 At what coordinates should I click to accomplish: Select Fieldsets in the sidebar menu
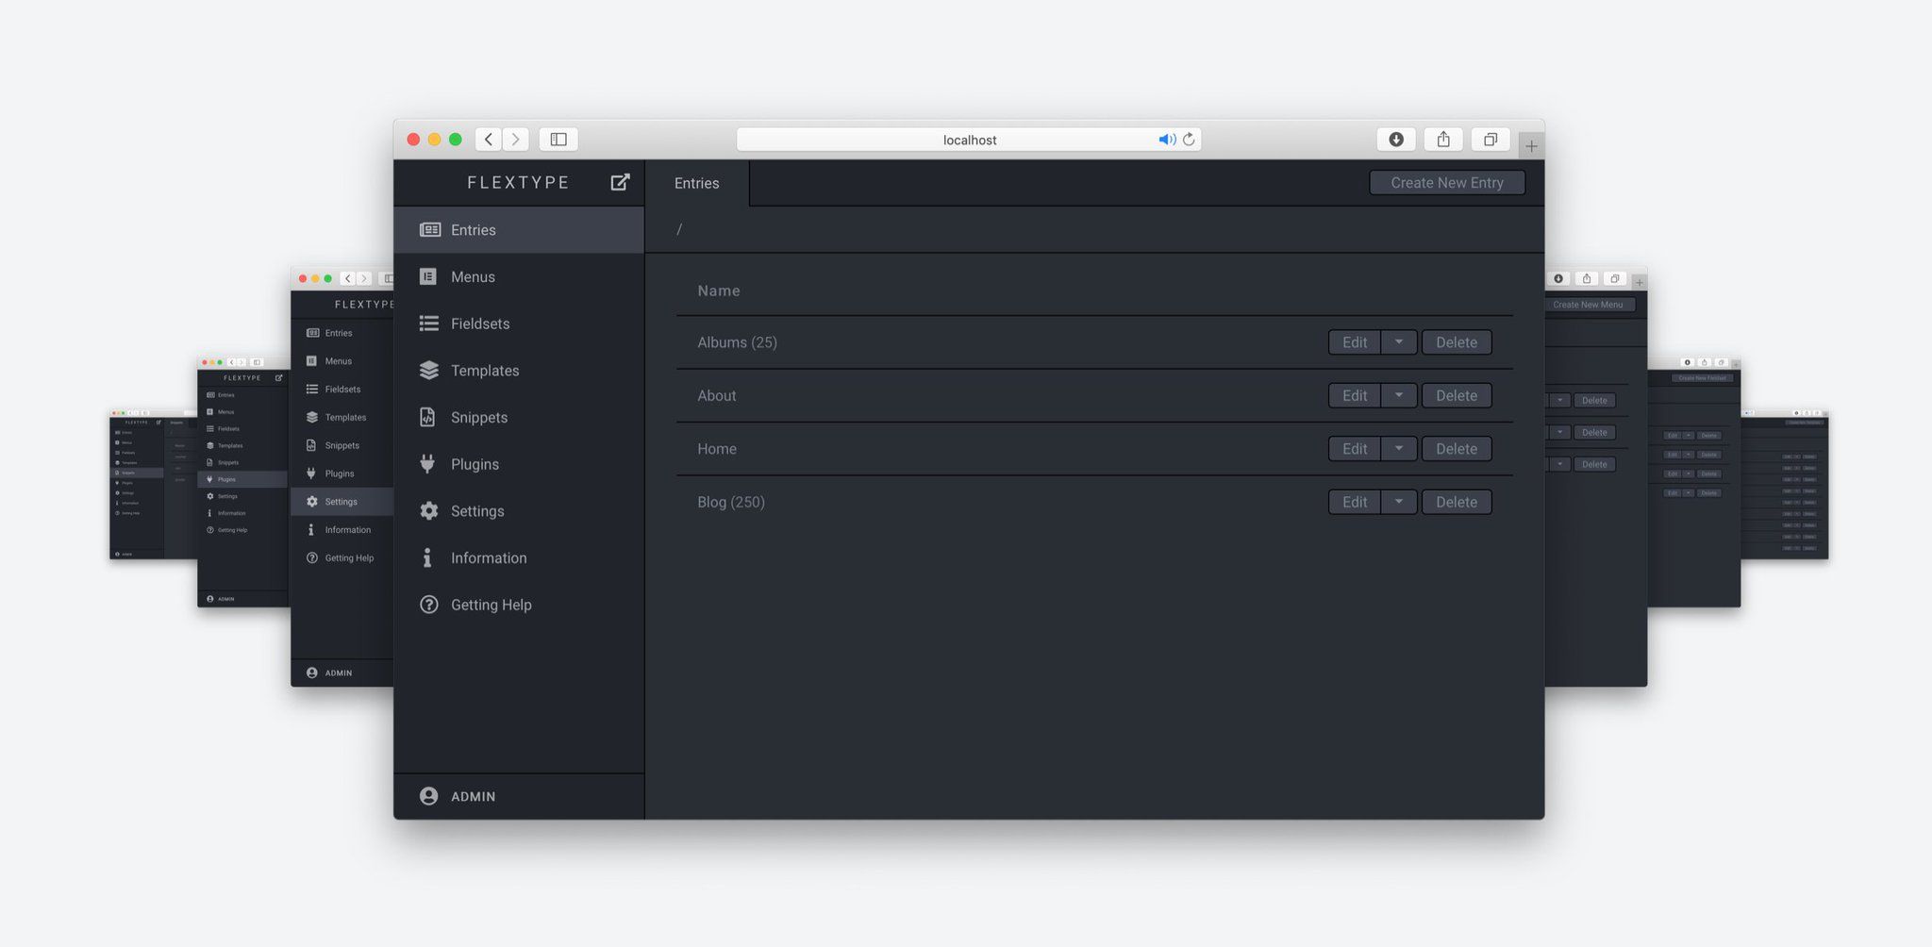point(479,324)
